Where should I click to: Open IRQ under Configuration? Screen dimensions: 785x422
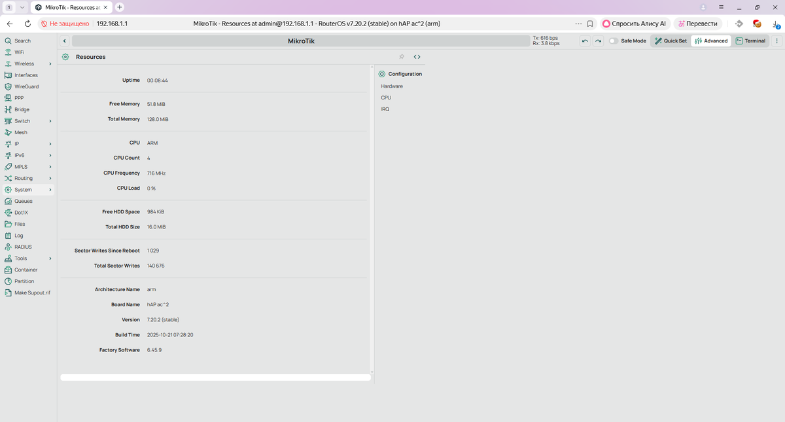click(x=385, y=109)
